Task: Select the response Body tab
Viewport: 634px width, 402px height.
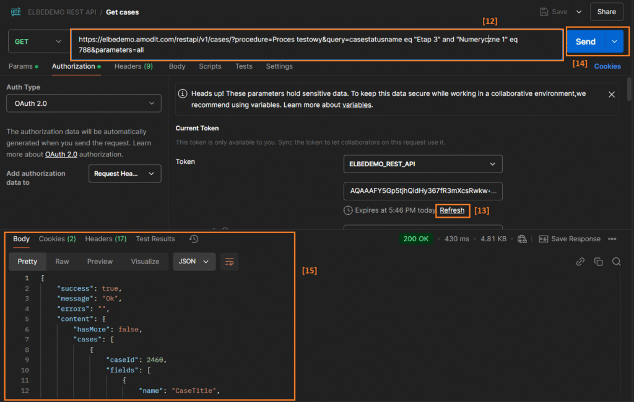Action: click(21, 239)
